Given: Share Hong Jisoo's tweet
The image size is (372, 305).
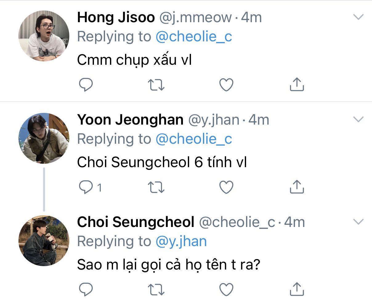Looking at the screenshot, I should tap(297, 84).
